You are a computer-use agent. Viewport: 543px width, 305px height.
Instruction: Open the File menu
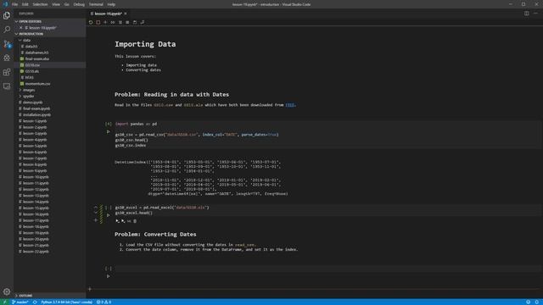(x=14, y=4)
